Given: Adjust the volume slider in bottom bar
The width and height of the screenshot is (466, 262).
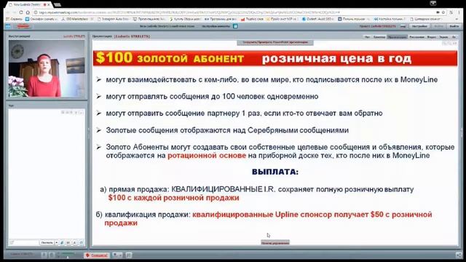Looking at the screenshot, I should tap(68, 255).
